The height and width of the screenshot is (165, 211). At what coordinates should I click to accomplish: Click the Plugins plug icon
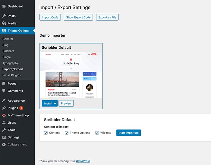[4, 108]
